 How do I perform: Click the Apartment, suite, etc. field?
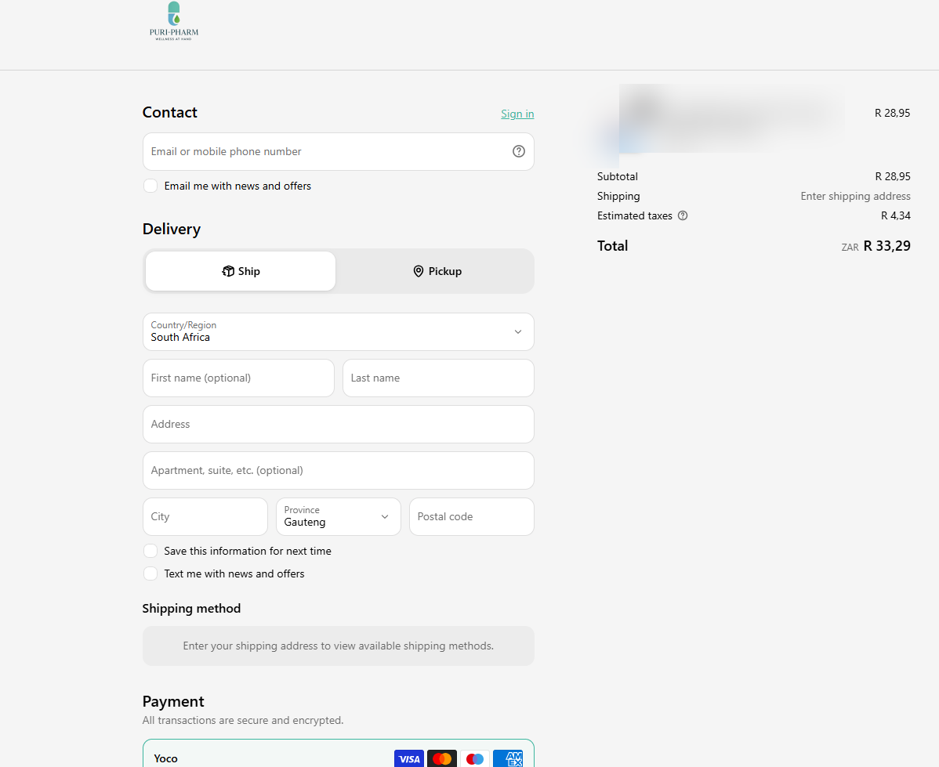pyautogui.click(x=339, y=471)
